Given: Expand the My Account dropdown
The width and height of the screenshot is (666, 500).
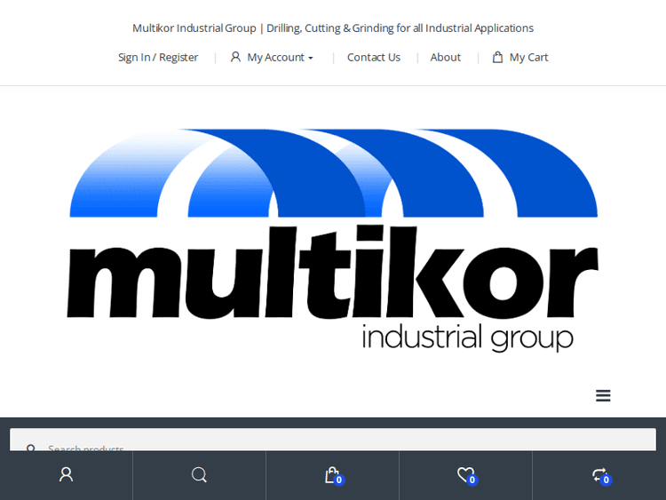Looking at the screenshot, I should point(280,58).
